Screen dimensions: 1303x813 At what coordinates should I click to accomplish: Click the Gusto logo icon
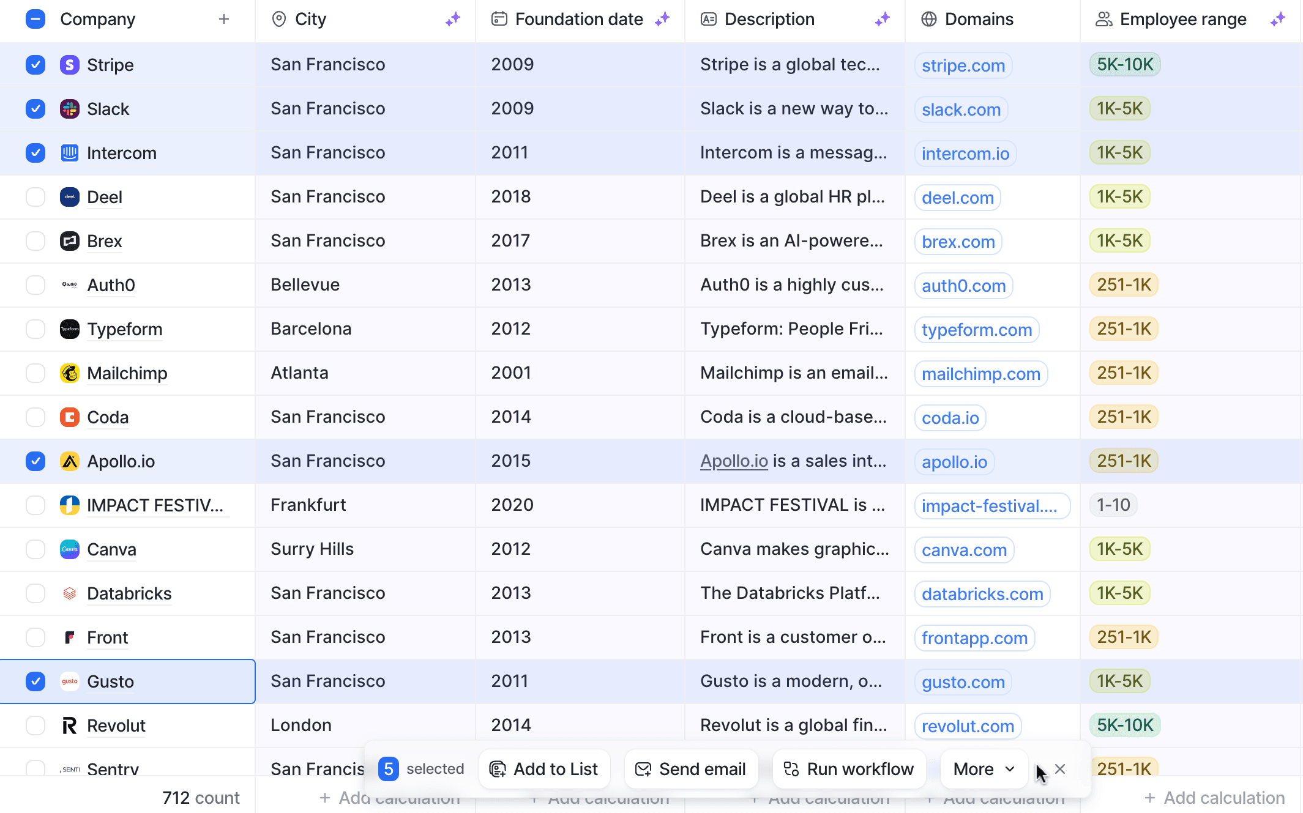point(70,681)
